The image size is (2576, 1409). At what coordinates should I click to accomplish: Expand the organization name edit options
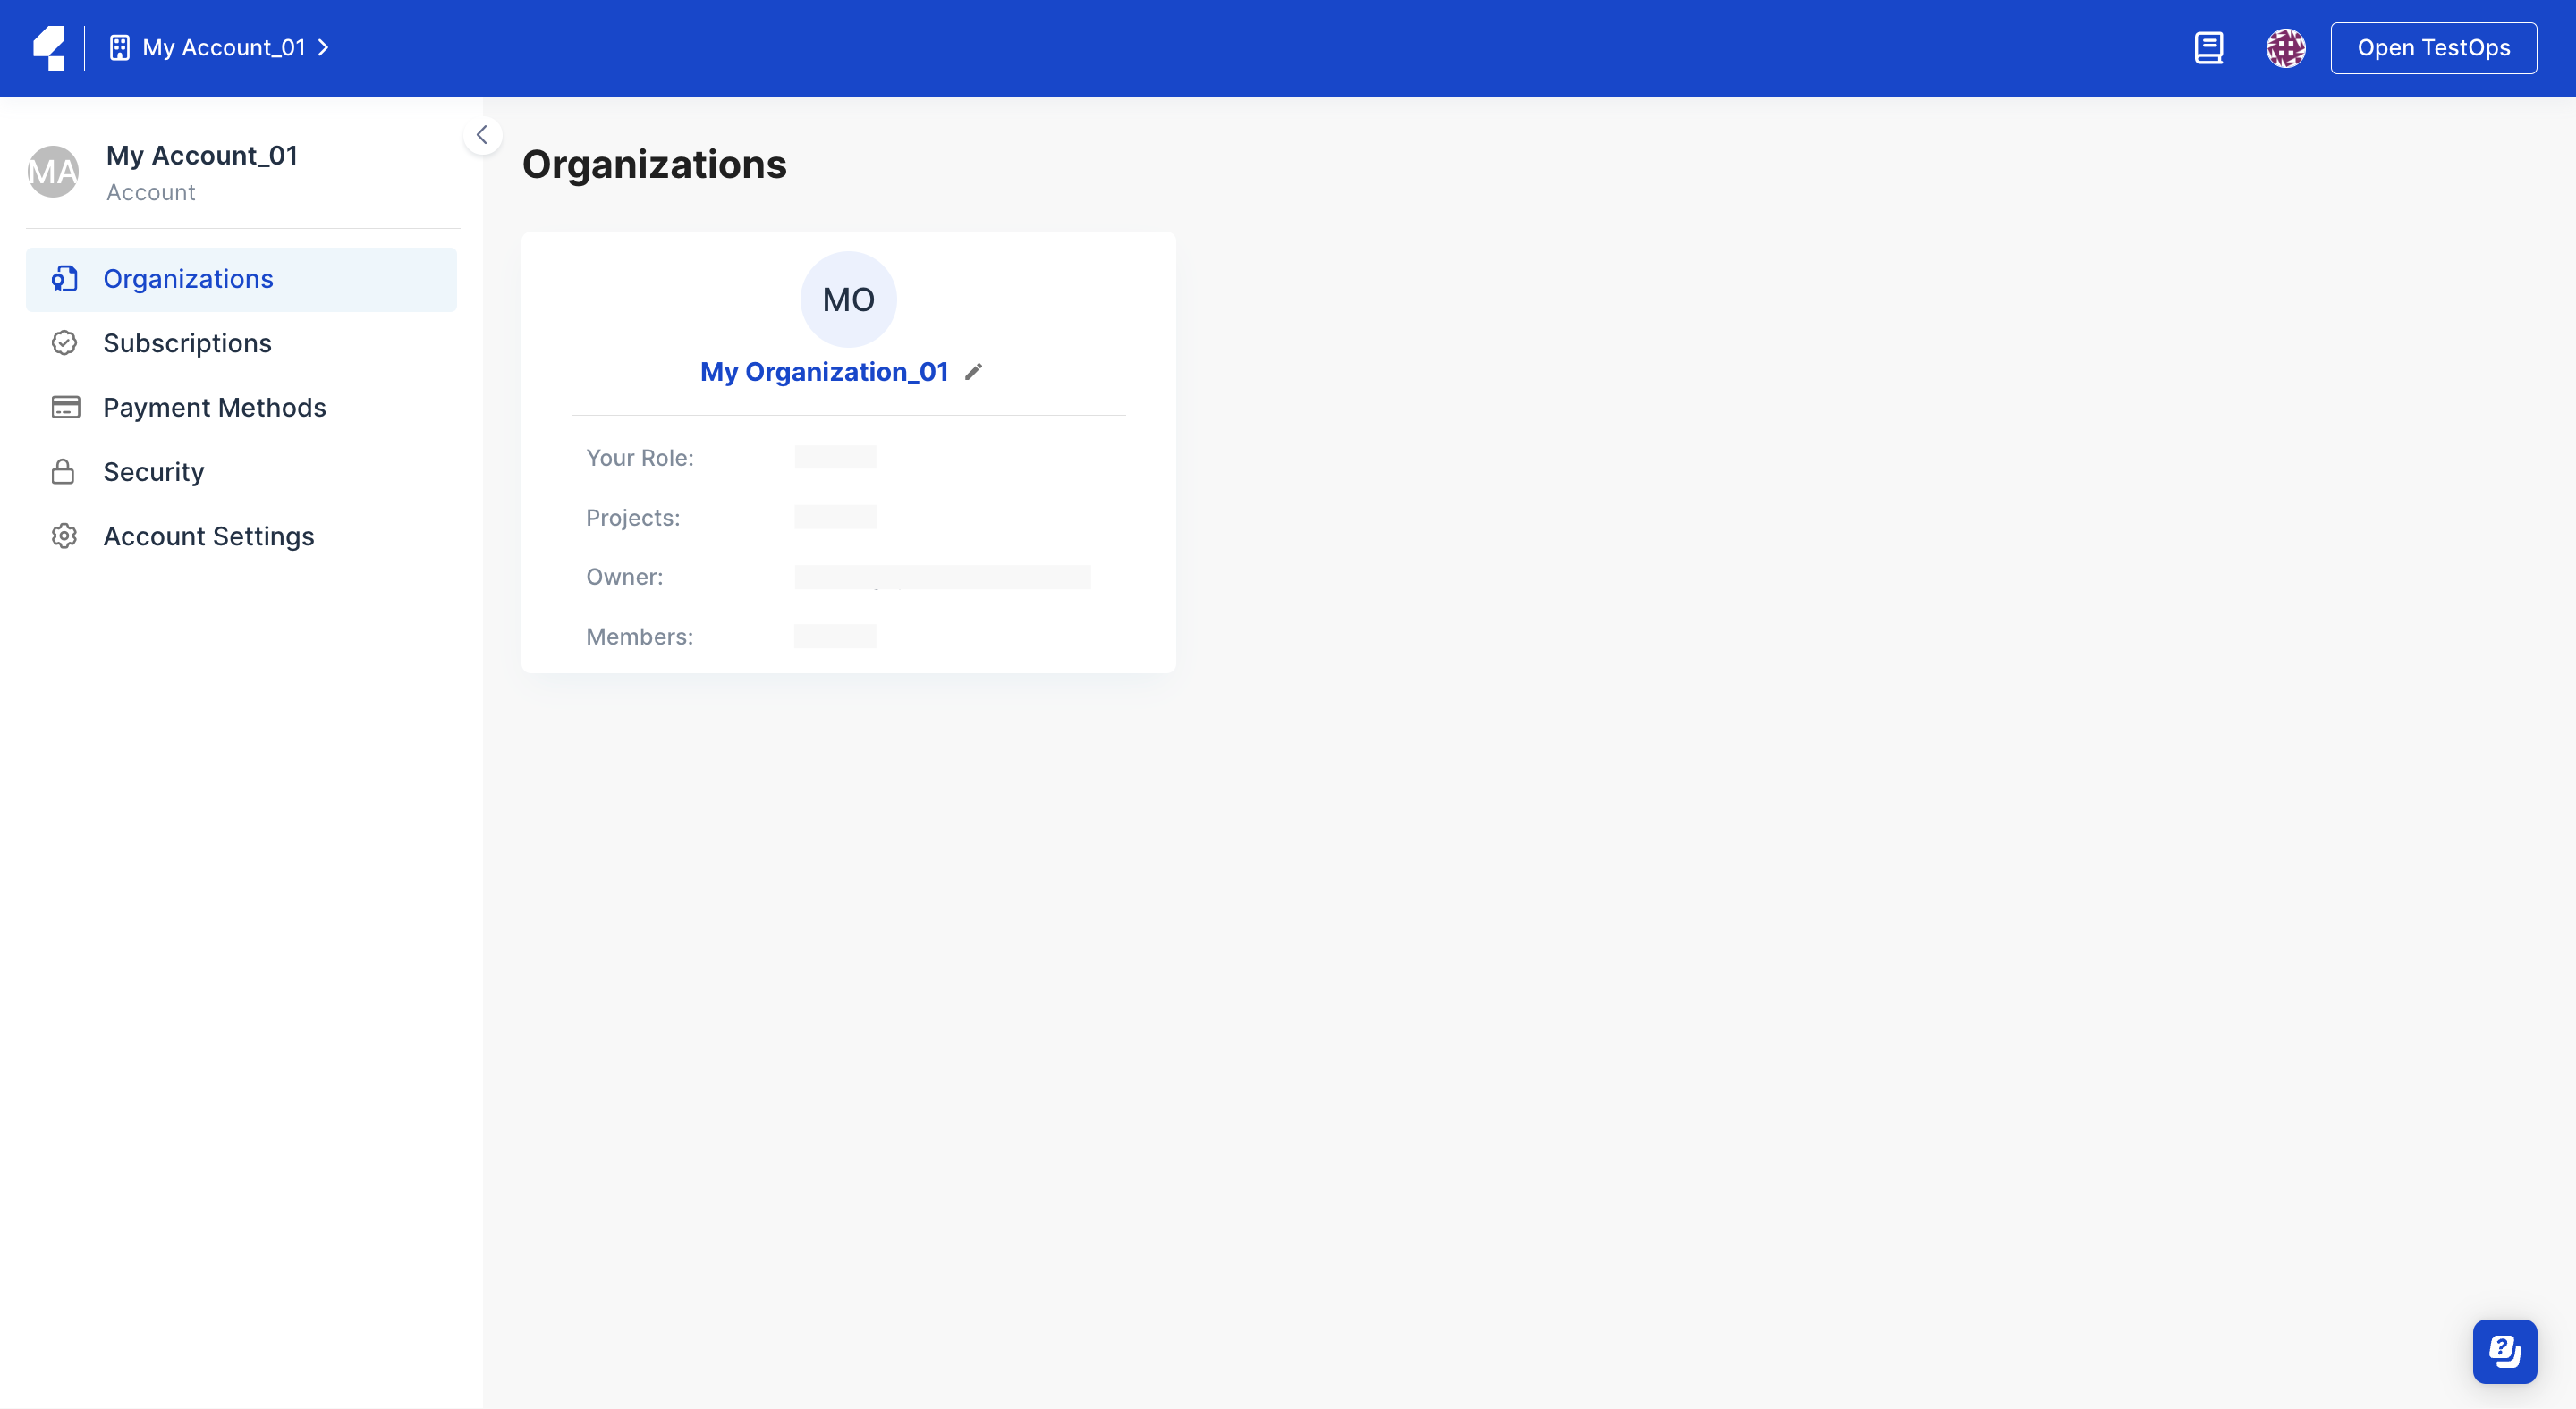click(x=976, y=371)
